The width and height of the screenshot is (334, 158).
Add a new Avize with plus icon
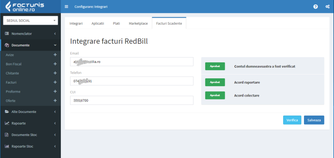(55, 55)
